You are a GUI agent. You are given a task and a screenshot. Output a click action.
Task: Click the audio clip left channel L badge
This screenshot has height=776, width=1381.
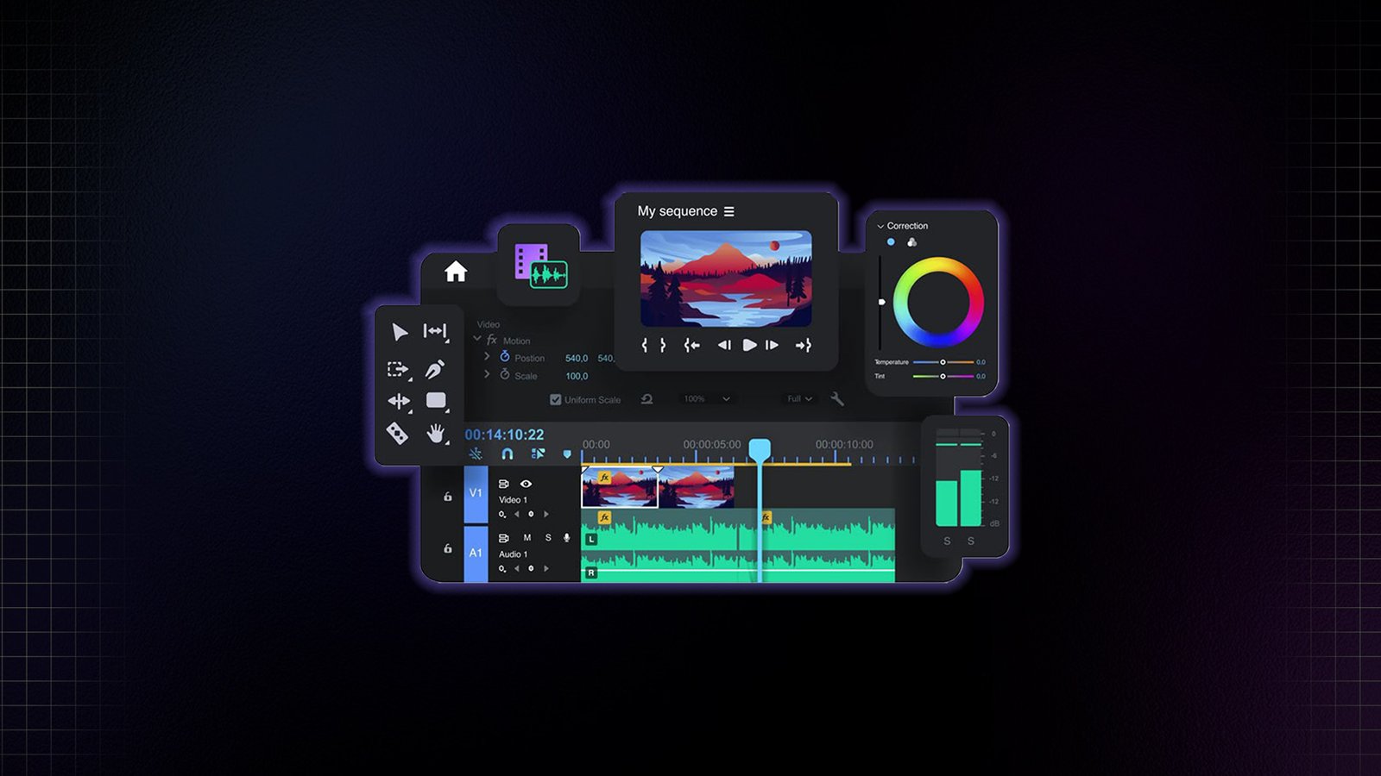click(591, 539)
